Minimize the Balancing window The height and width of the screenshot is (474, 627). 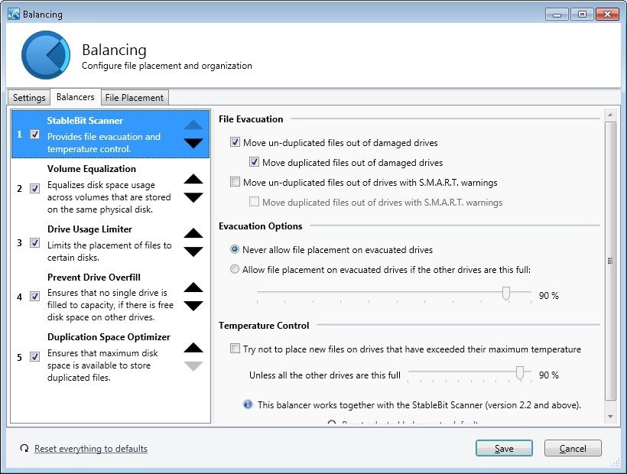click(x=557, y=15)
